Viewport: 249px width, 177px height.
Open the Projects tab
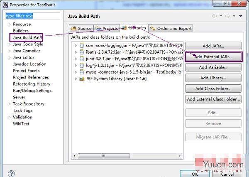point(107,28)
